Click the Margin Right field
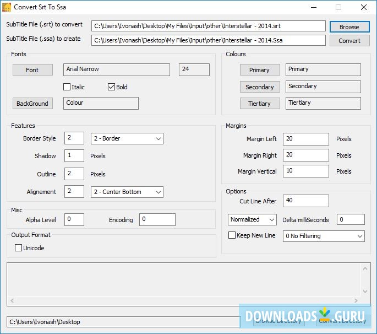 point(306,155)
